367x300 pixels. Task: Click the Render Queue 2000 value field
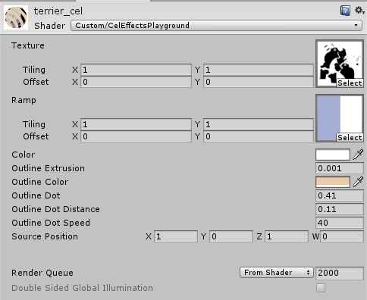click(340, 273)
